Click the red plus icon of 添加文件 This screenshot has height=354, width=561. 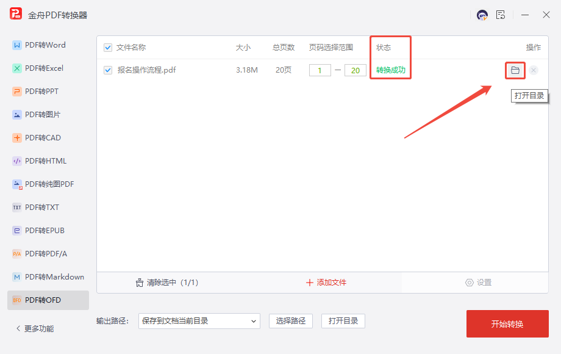(310, 283)
